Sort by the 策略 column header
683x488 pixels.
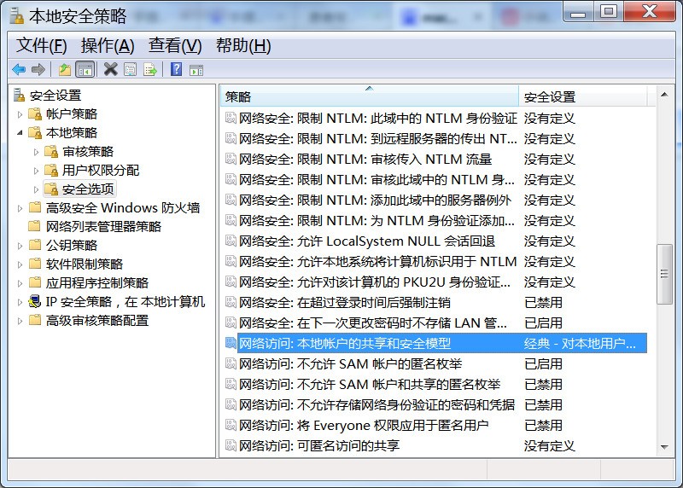pos(369,96)
